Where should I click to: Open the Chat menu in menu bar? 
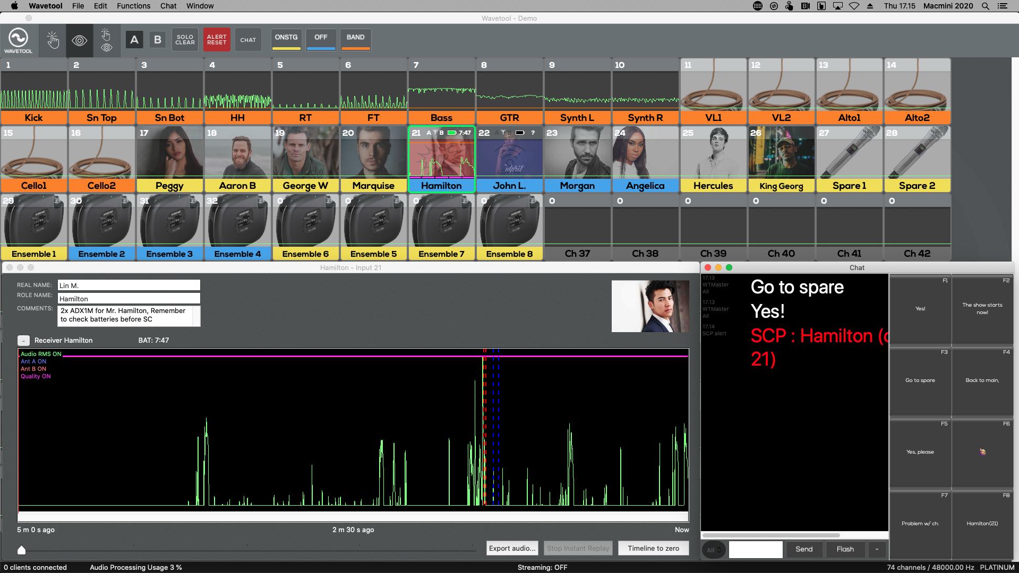pyautogui.click(x=168, y=6)
